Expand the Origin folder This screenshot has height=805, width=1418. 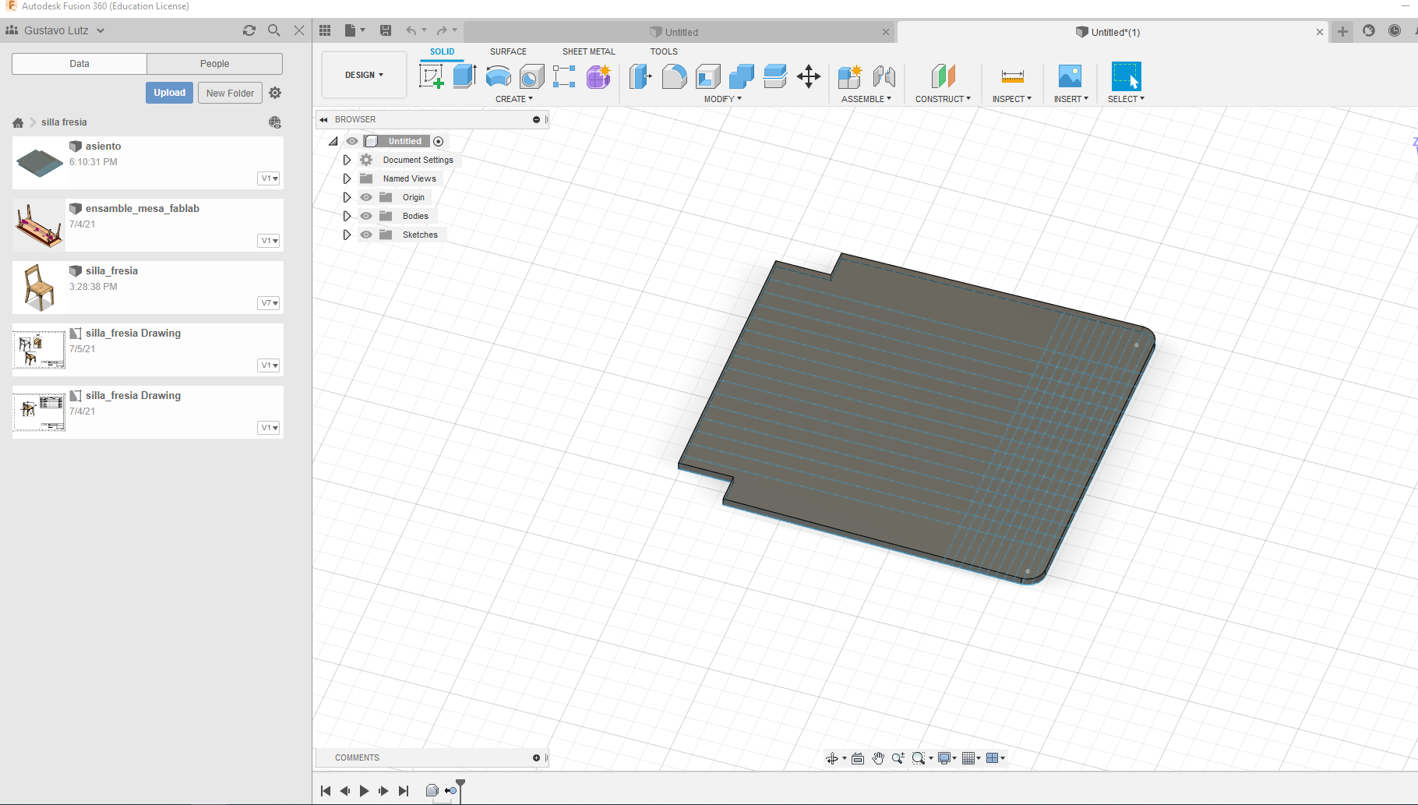pos(347,197)
